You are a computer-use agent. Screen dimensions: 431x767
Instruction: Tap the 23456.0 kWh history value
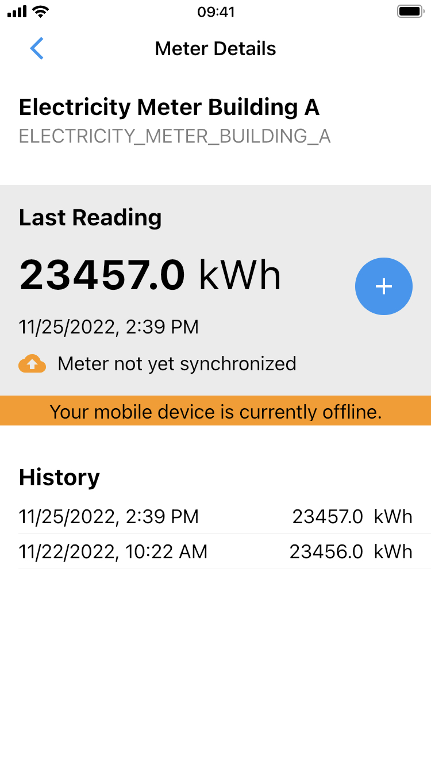point(351,552)
